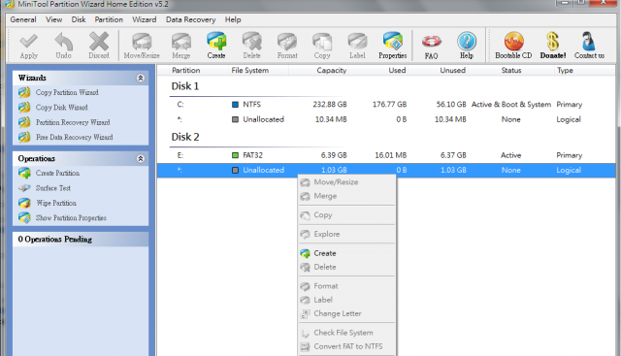Click the Label toolbar icon

coord(357,46)
